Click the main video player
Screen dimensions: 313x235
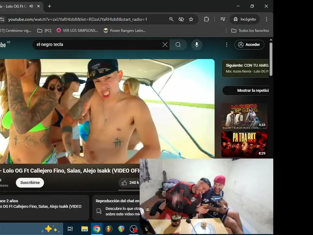[x=107, y=111]
